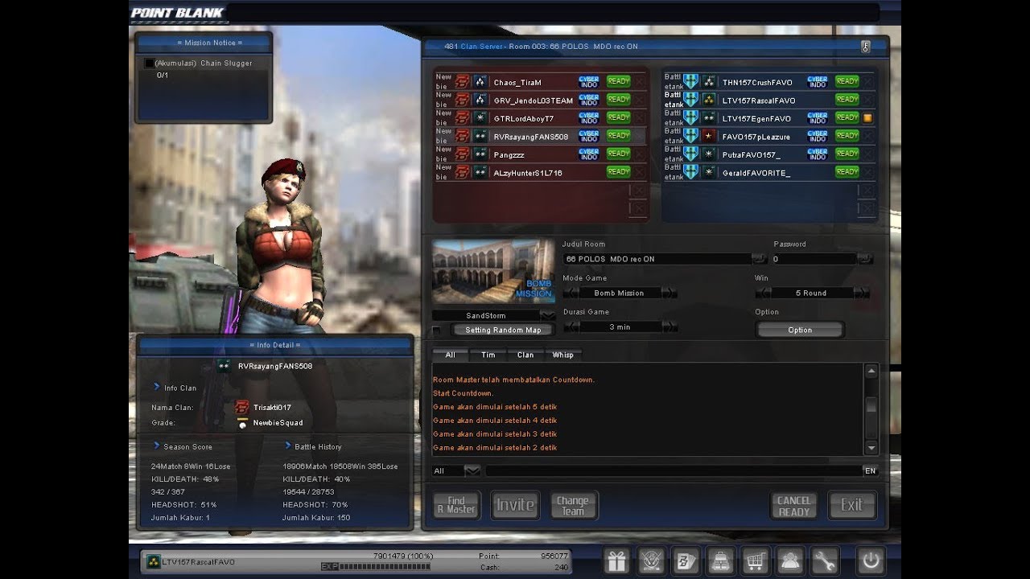Open the community friends icon

(x=789, y=560)
